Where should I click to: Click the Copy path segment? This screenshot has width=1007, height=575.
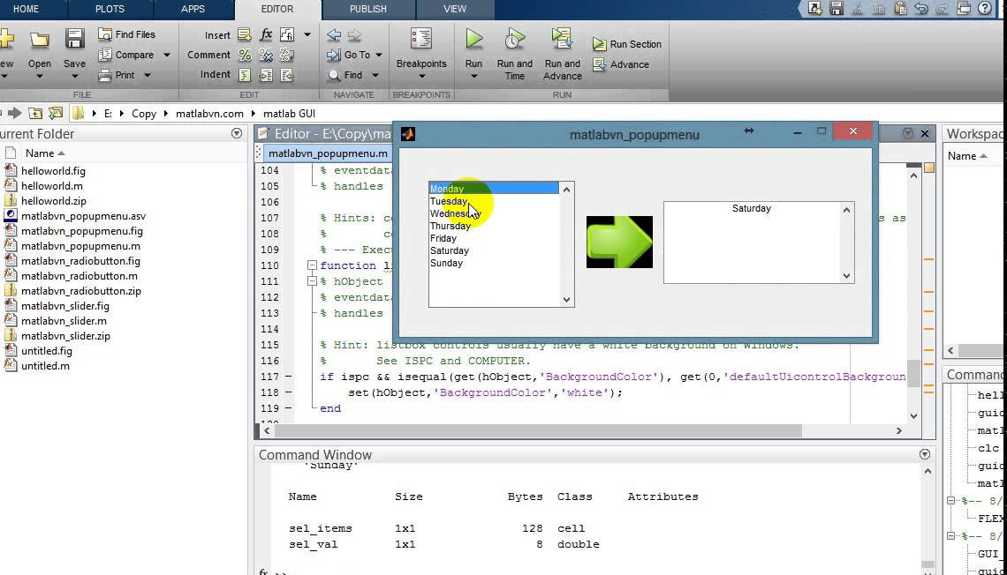coord(144,114)
